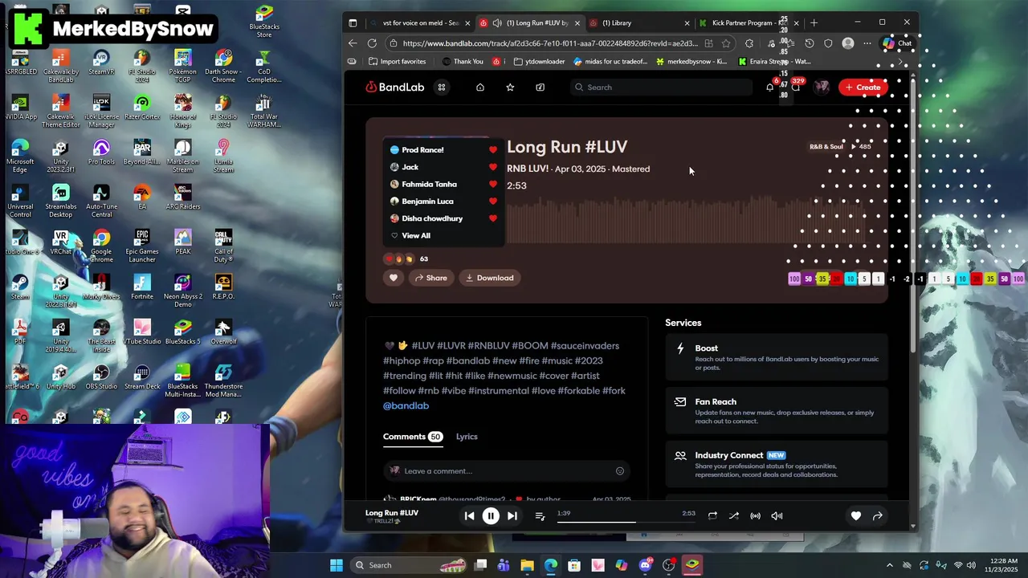Open Industry Connect service
Viewport: 1028px width, 578px height.
(x=777, y=465)
